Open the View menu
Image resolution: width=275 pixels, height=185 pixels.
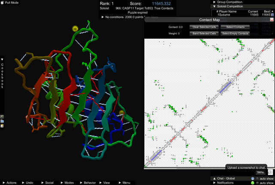104,183
